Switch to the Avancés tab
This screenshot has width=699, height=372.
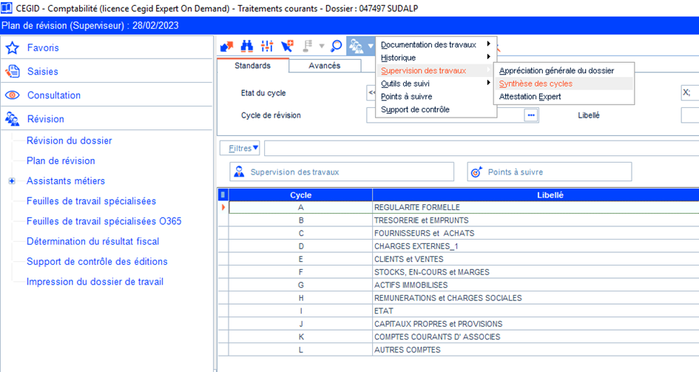324,66
